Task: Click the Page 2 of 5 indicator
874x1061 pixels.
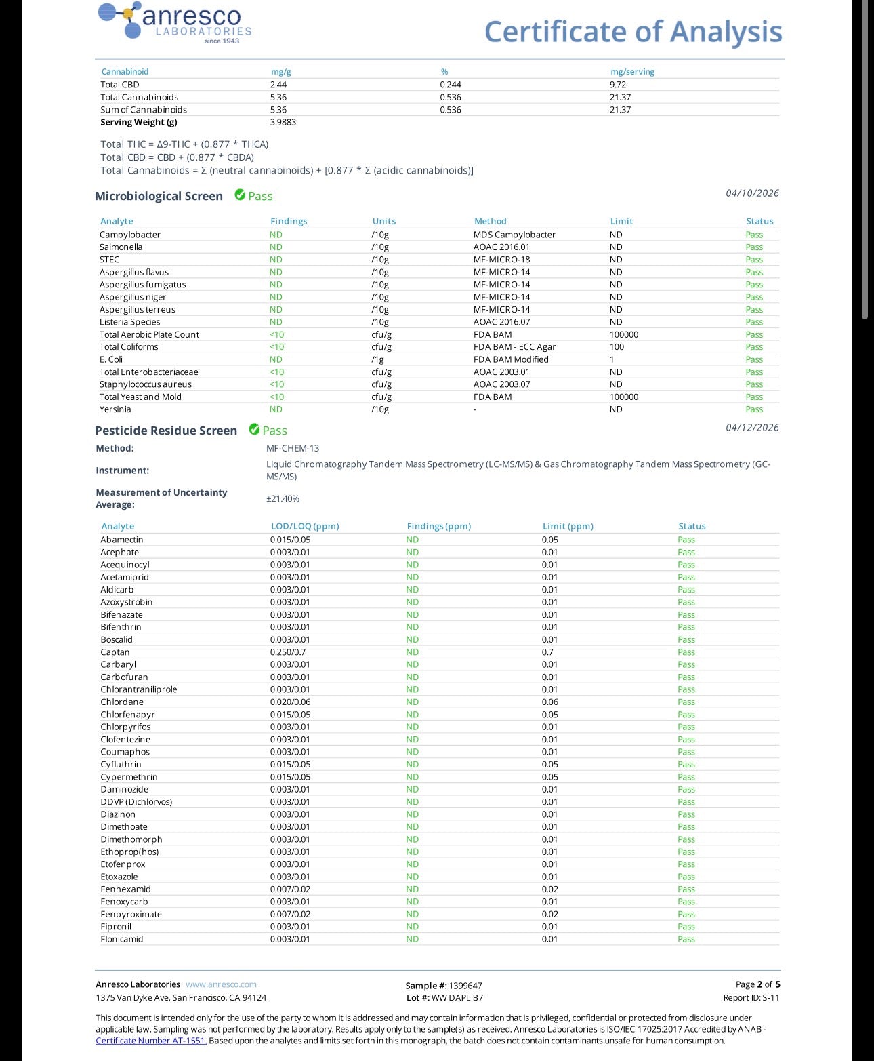Action: click(x=757, y=984)
